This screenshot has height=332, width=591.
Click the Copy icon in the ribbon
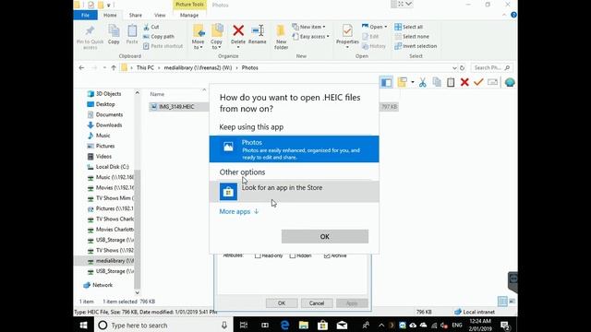114,30
